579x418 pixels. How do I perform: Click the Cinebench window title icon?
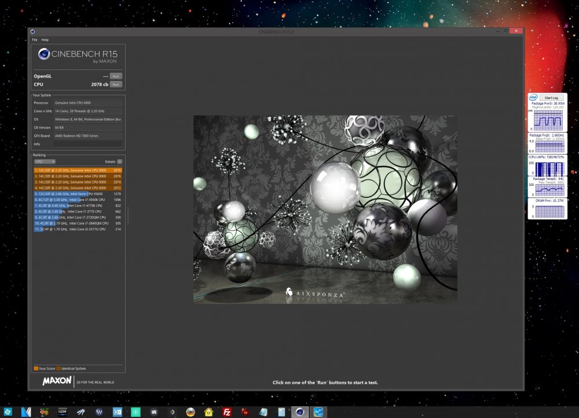coord(32,32)
